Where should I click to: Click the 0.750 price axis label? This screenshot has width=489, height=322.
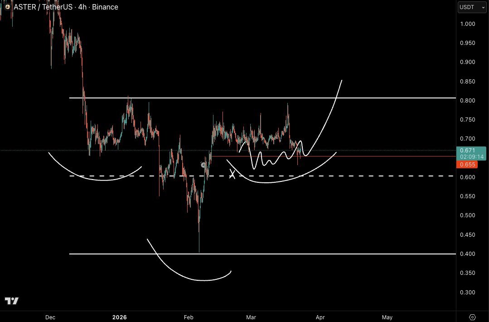tap(468, 120)
